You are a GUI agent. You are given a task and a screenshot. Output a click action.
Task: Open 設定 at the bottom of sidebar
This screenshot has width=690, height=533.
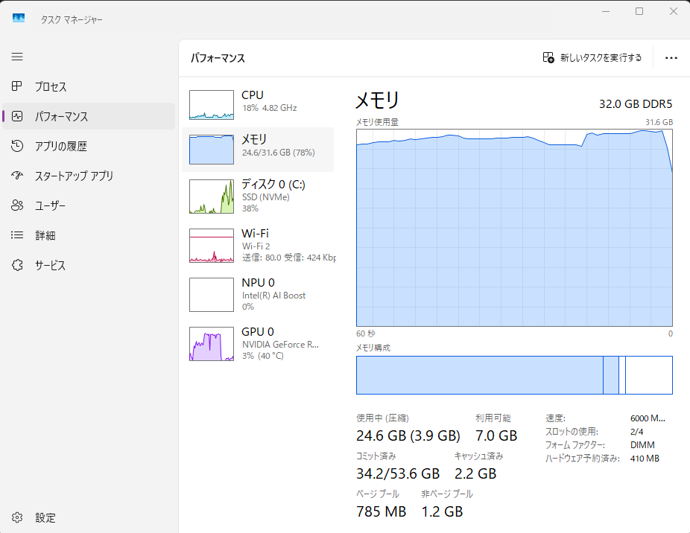[89, 517]
